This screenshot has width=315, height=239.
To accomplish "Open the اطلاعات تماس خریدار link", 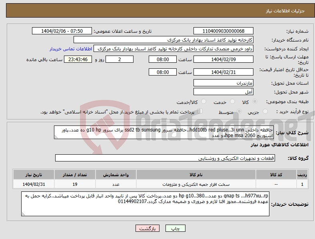I will point(71,49).
